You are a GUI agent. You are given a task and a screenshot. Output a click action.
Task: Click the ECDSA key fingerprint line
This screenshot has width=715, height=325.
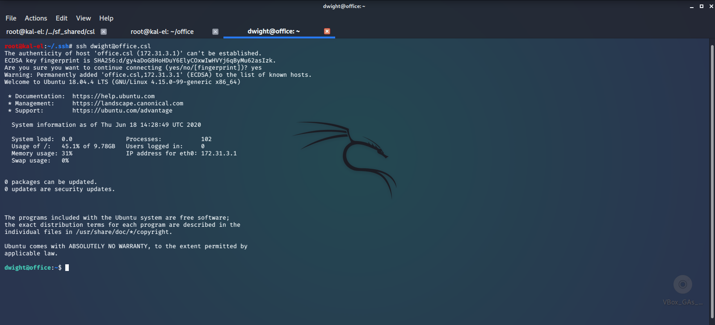click(140, 61)
